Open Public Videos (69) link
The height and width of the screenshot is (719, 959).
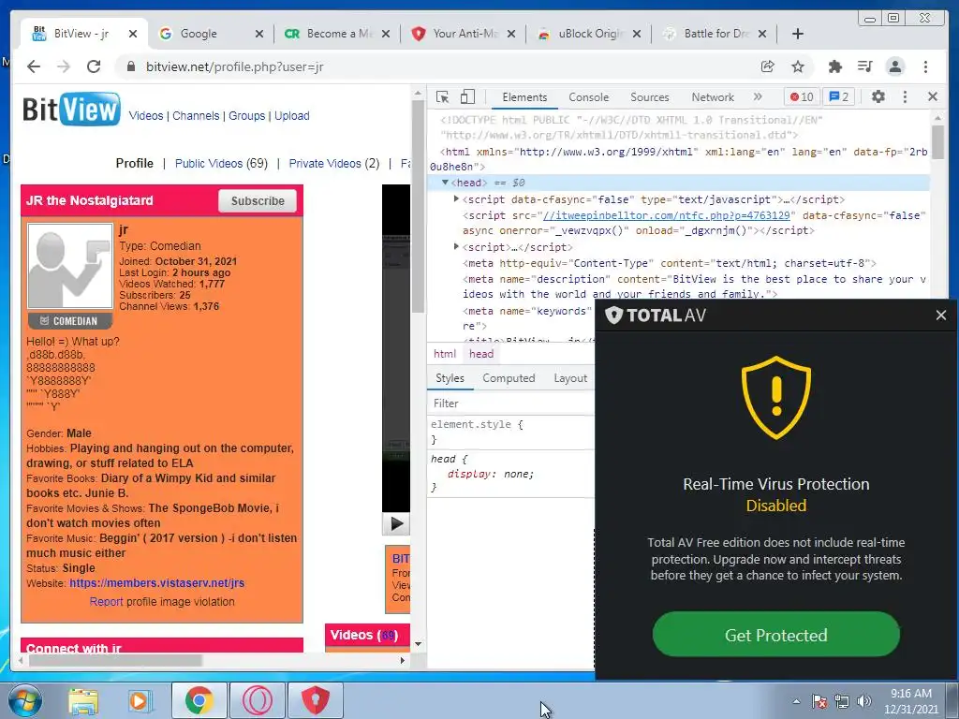tap(221, 163)
